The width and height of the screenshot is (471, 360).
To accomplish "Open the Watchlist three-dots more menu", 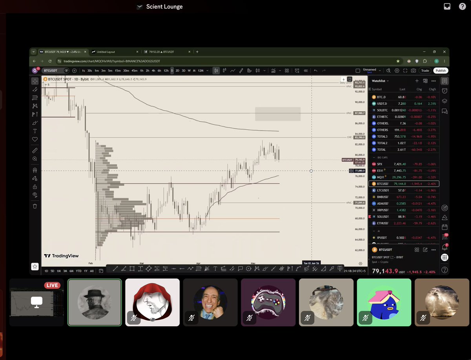I will tap(433, 81).
